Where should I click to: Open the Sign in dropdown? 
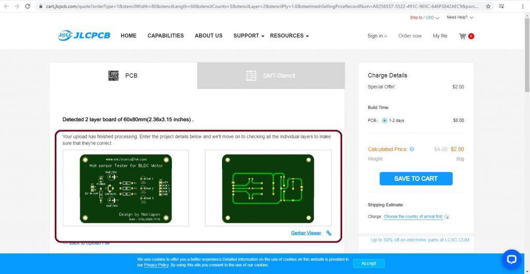tap(377, 36)
